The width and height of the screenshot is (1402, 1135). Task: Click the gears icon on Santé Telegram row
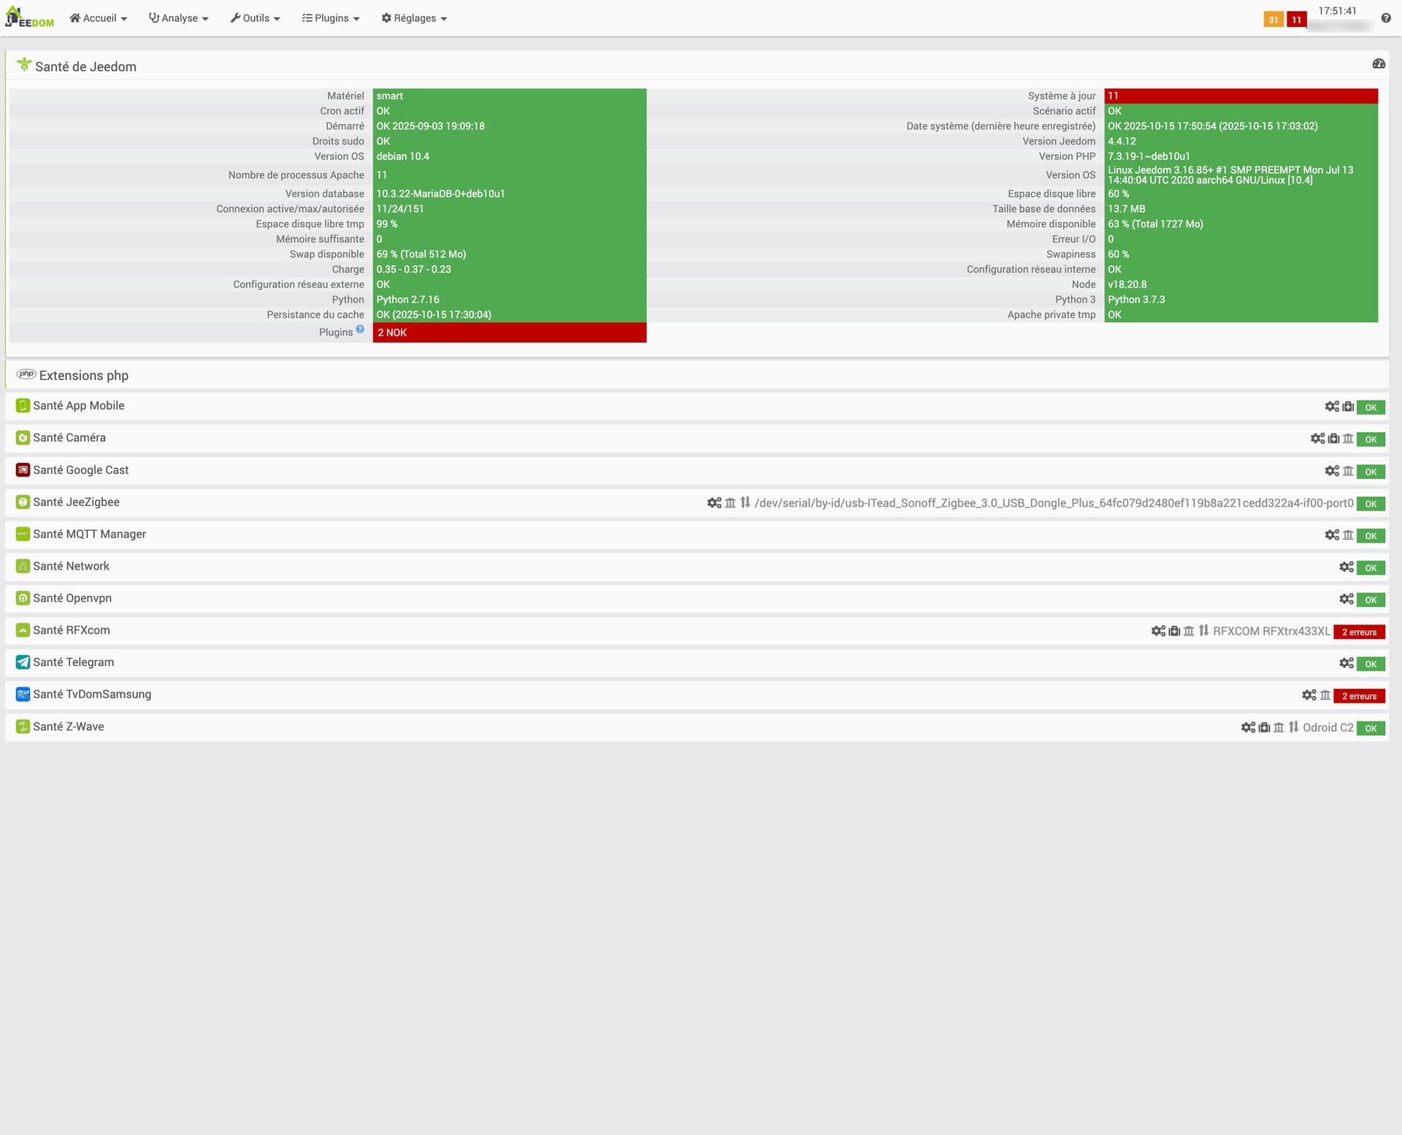(x=1347, y=663)
